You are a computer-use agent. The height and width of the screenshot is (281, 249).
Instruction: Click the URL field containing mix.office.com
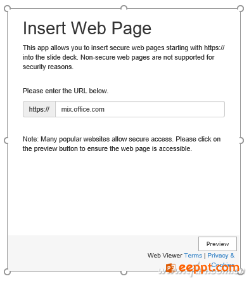(x=140, y=109)
